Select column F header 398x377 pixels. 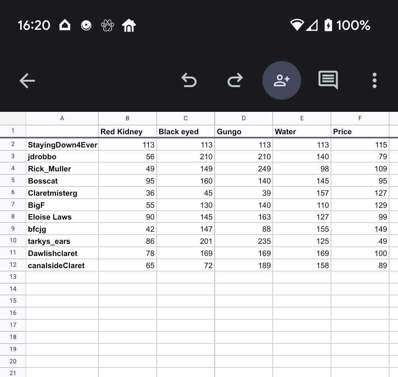point(360,118)
